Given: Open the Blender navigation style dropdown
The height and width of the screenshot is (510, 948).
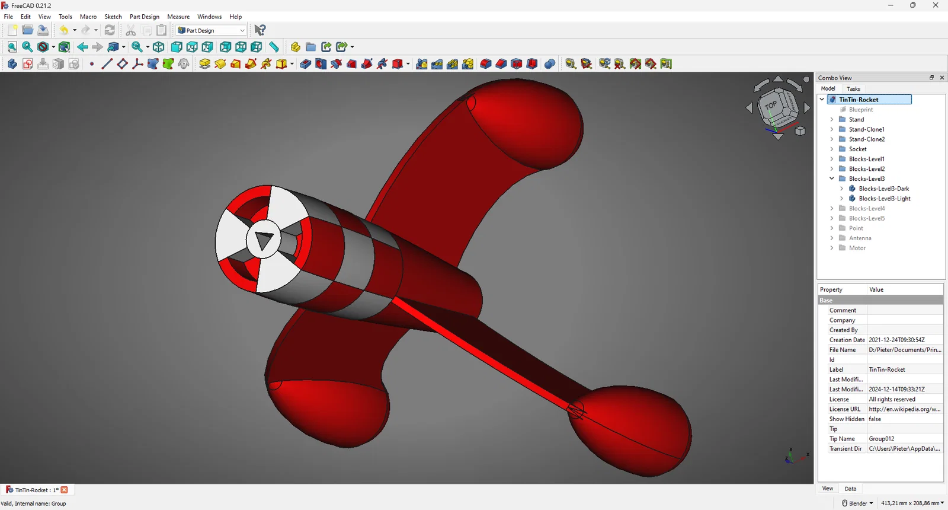Looking at the screenshot, I should click(x=858, y=503).
